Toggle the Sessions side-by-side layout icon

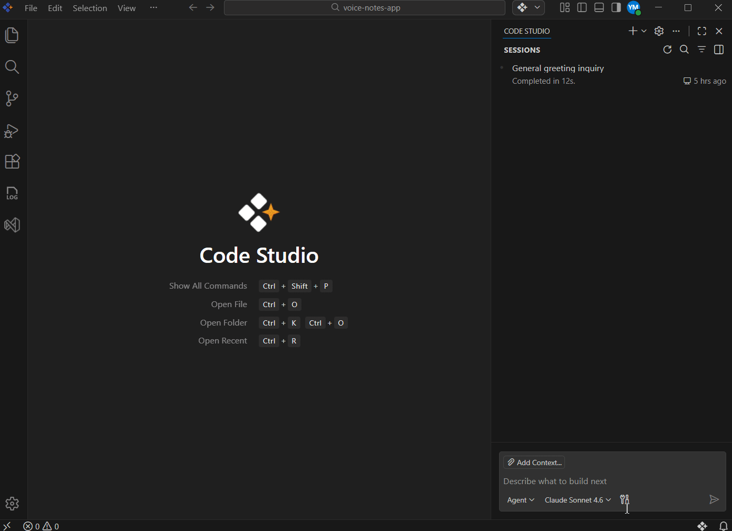click(x=719, y=50)
